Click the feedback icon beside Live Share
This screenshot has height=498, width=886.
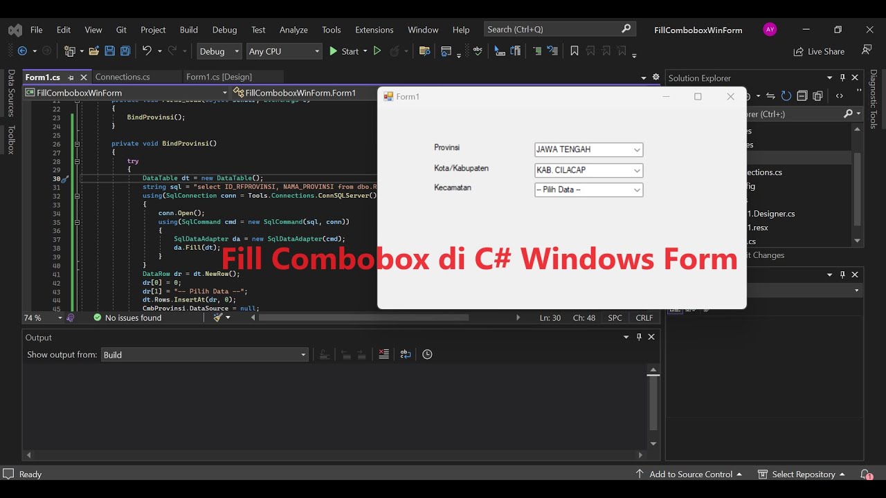[x=867, y=50]
